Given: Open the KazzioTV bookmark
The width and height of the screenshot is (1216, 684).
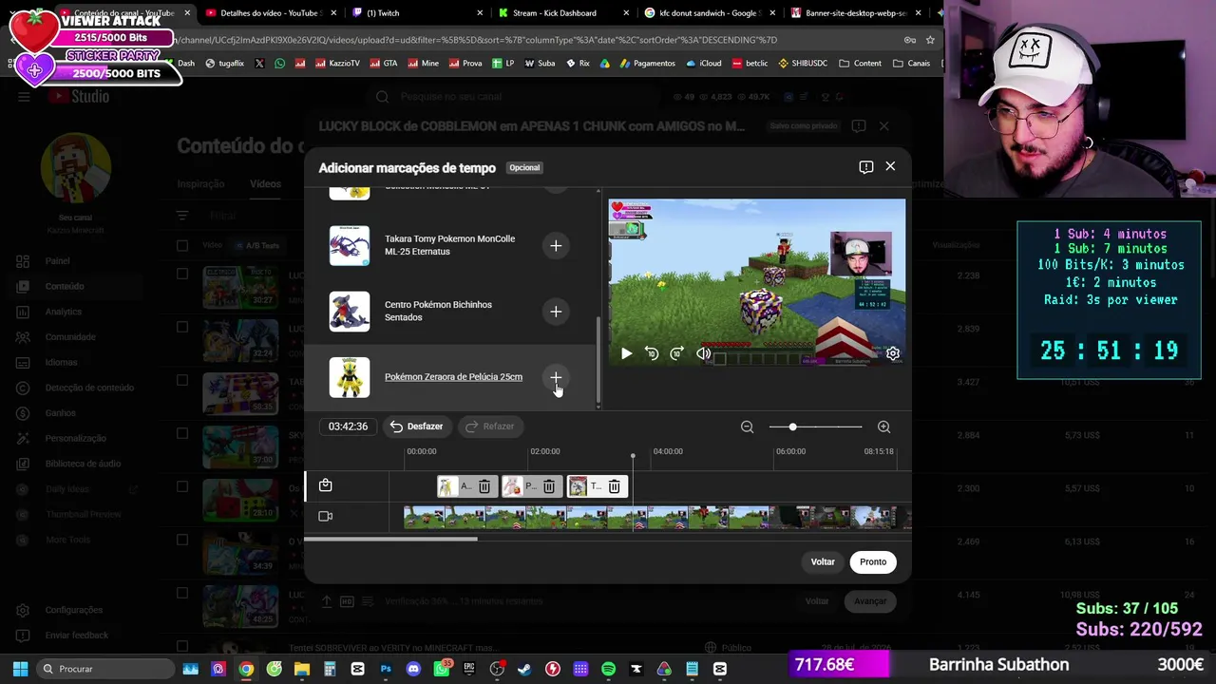Looking at the screenshot, I should point(337,64).
